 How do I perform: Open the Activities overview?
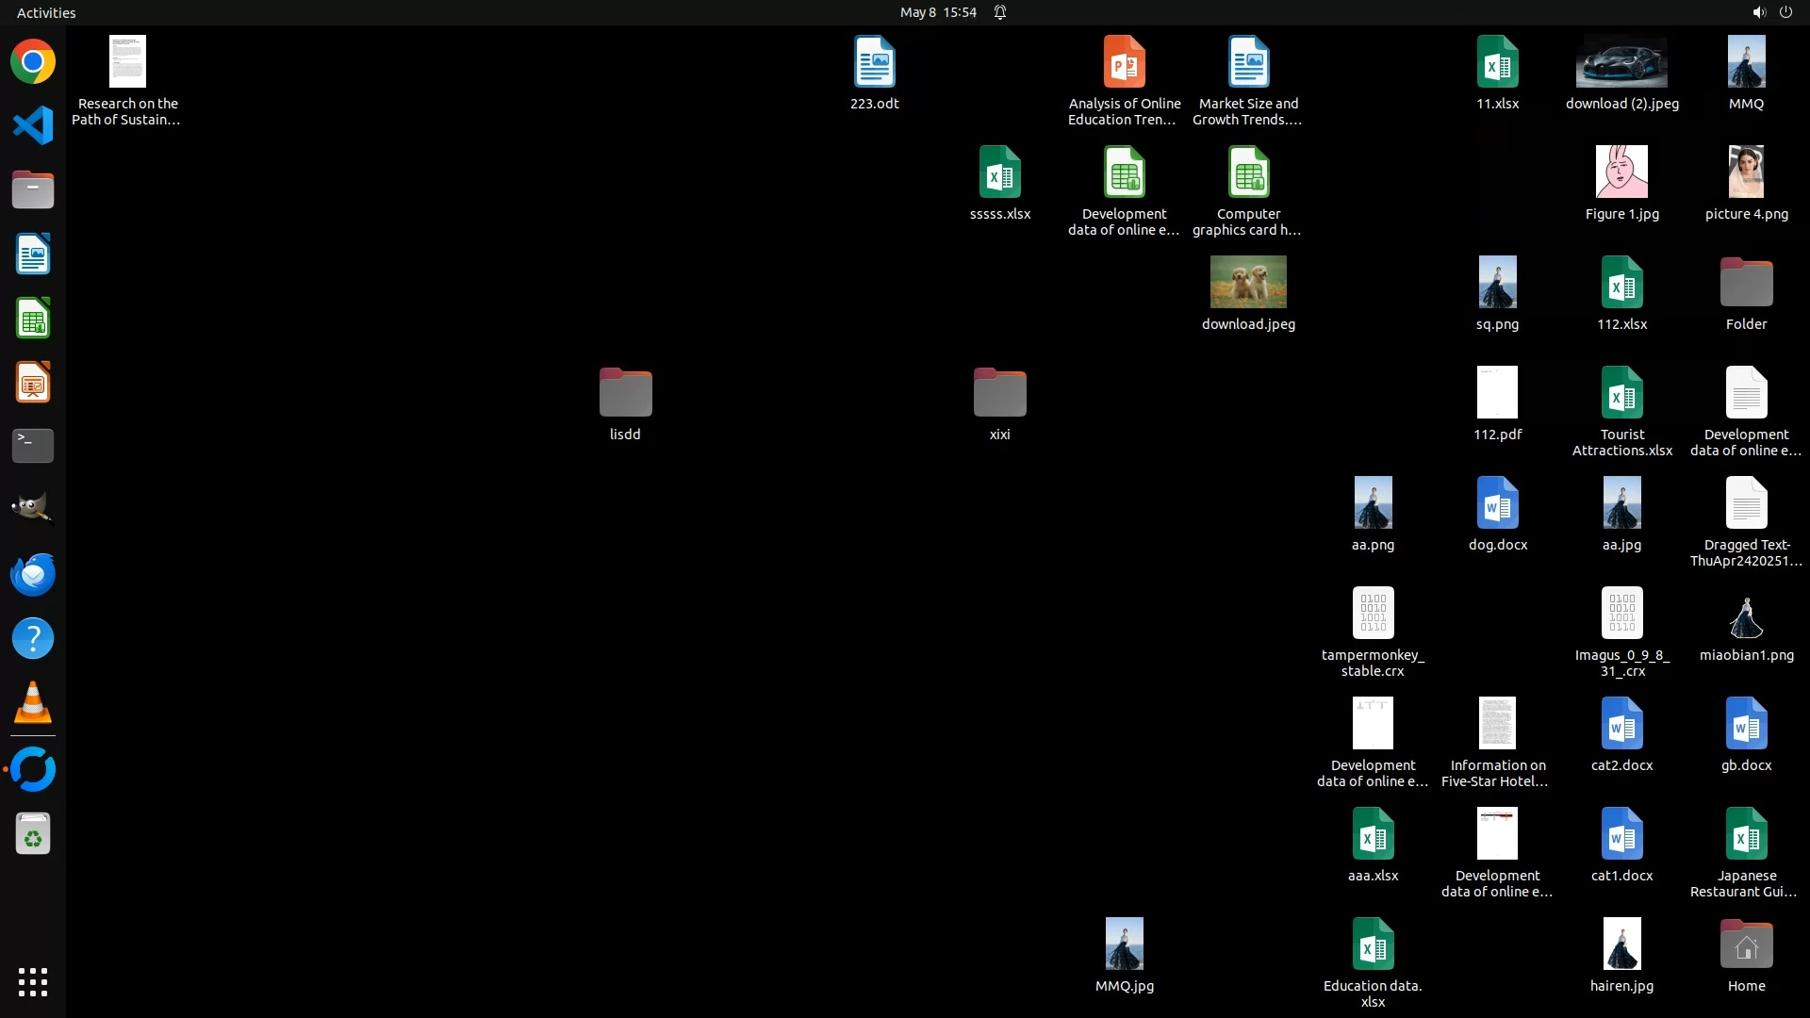[x=46, y=12]
